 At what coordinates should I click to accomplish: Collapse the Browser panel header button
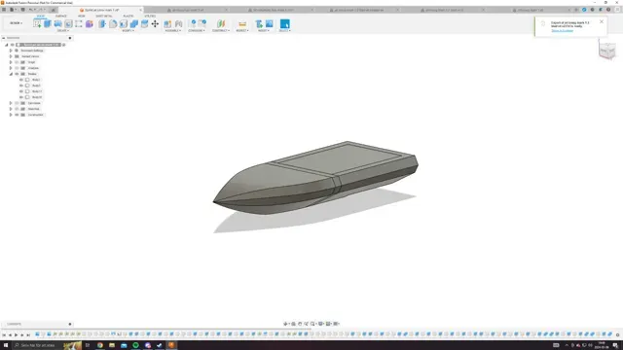(x=4, y=38)
